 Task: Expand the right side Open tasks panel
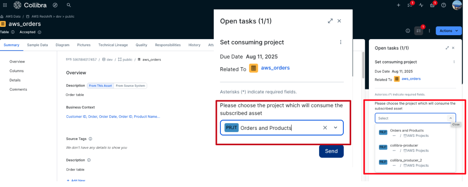pos(447,48)
